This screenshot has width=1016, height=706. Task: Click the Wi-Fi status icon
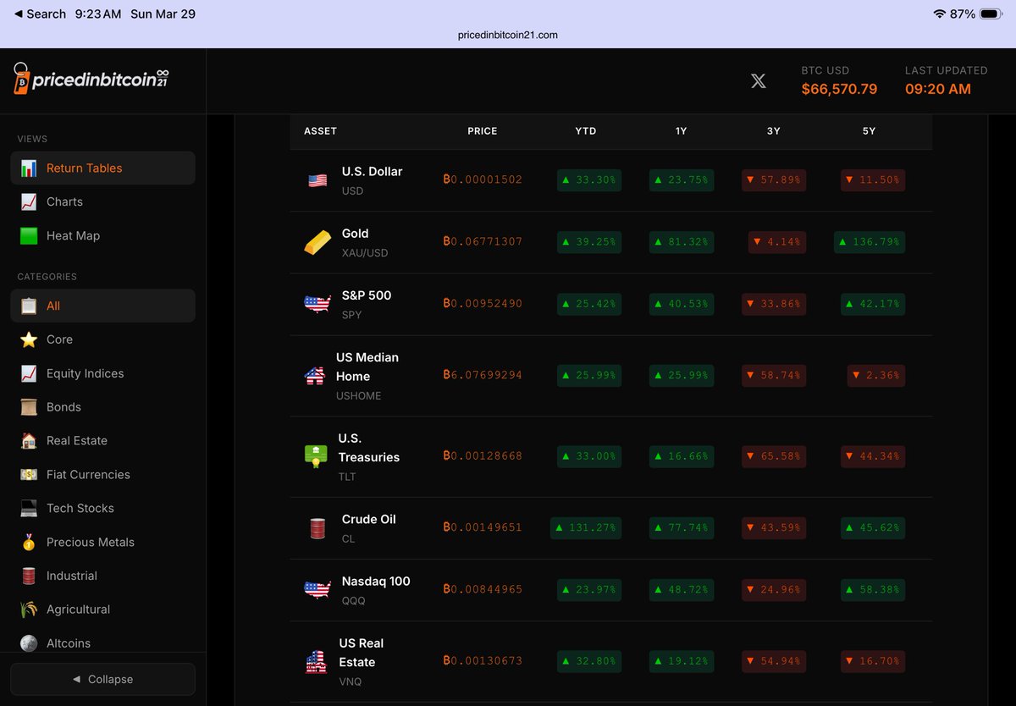(x=939, y=14)
